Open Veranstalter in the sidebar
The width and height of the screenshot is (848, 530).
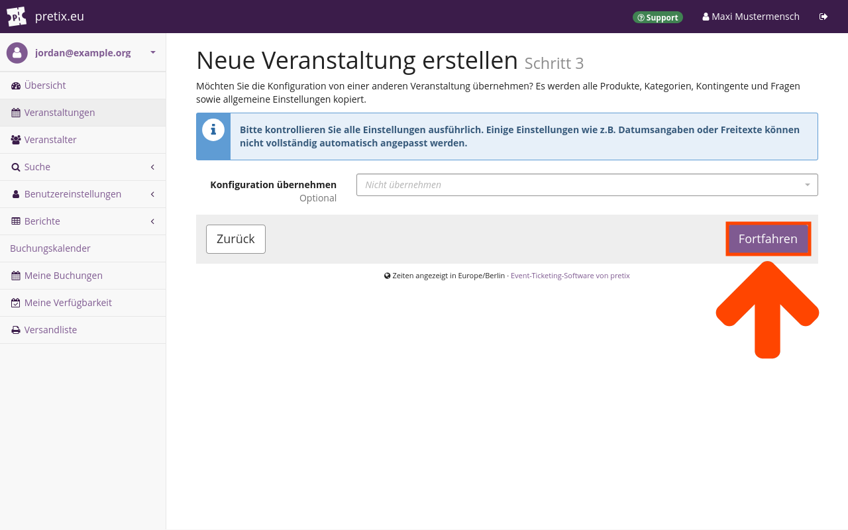pyautogui.click(x=83, y=140)
